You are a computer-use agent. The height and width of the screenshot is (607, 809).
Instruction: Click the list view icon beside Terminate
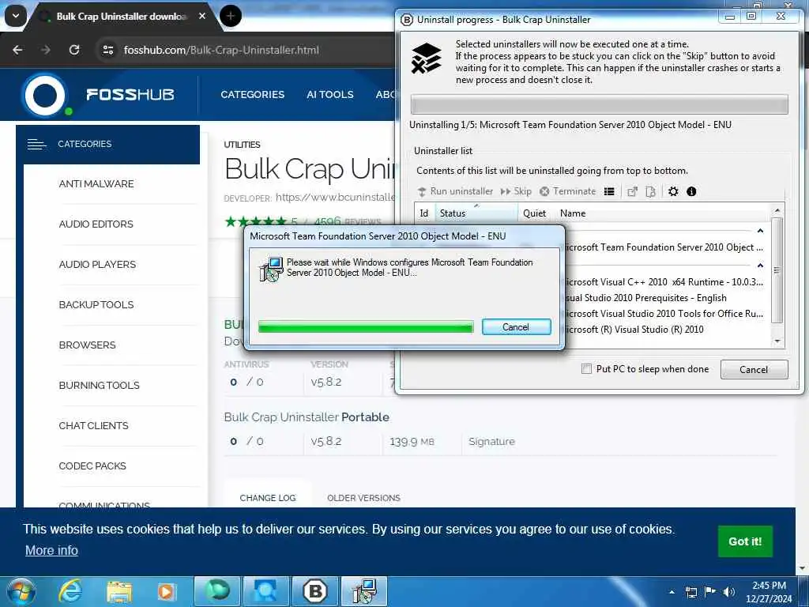tap(609, 191)
